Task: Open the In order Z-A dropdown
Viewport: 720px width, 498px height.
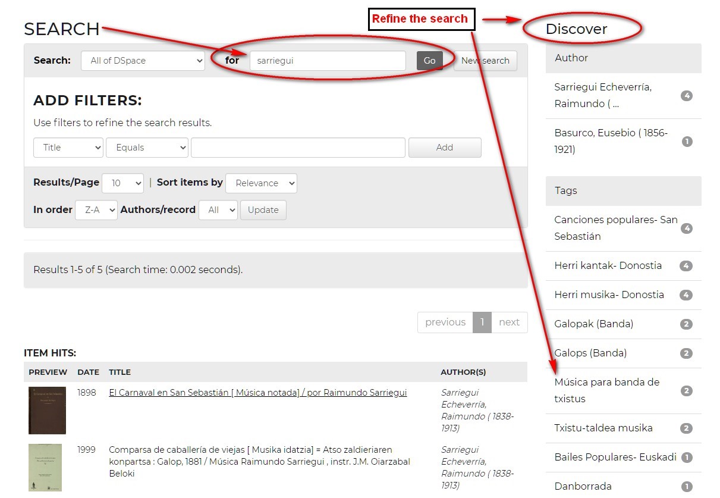Action: [96, 210]
